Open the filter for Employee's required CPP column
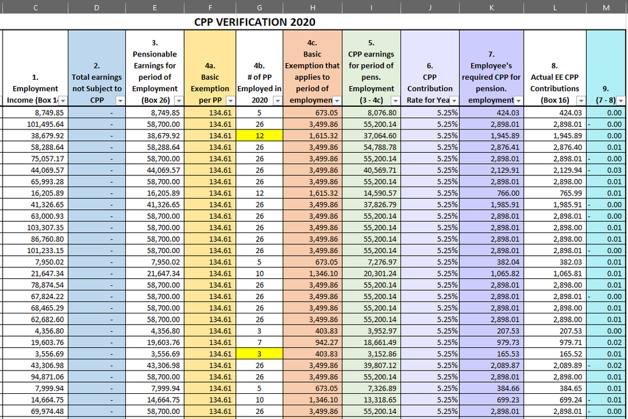The width and height of the screenshot is (628, 419). tap(519, 102)
